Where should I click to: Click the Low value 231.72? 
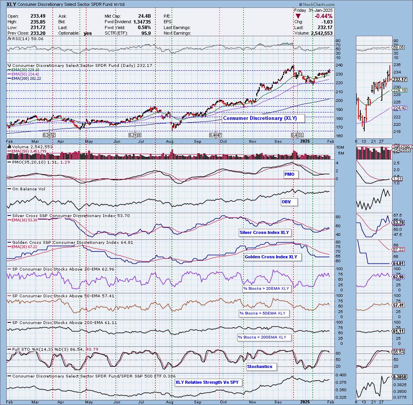pos(38,28)
